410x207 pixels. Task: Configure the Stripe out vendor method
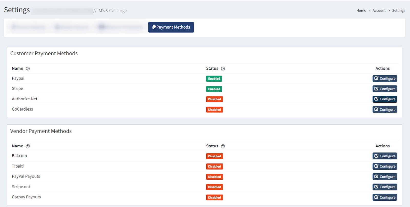click(385, 187)
